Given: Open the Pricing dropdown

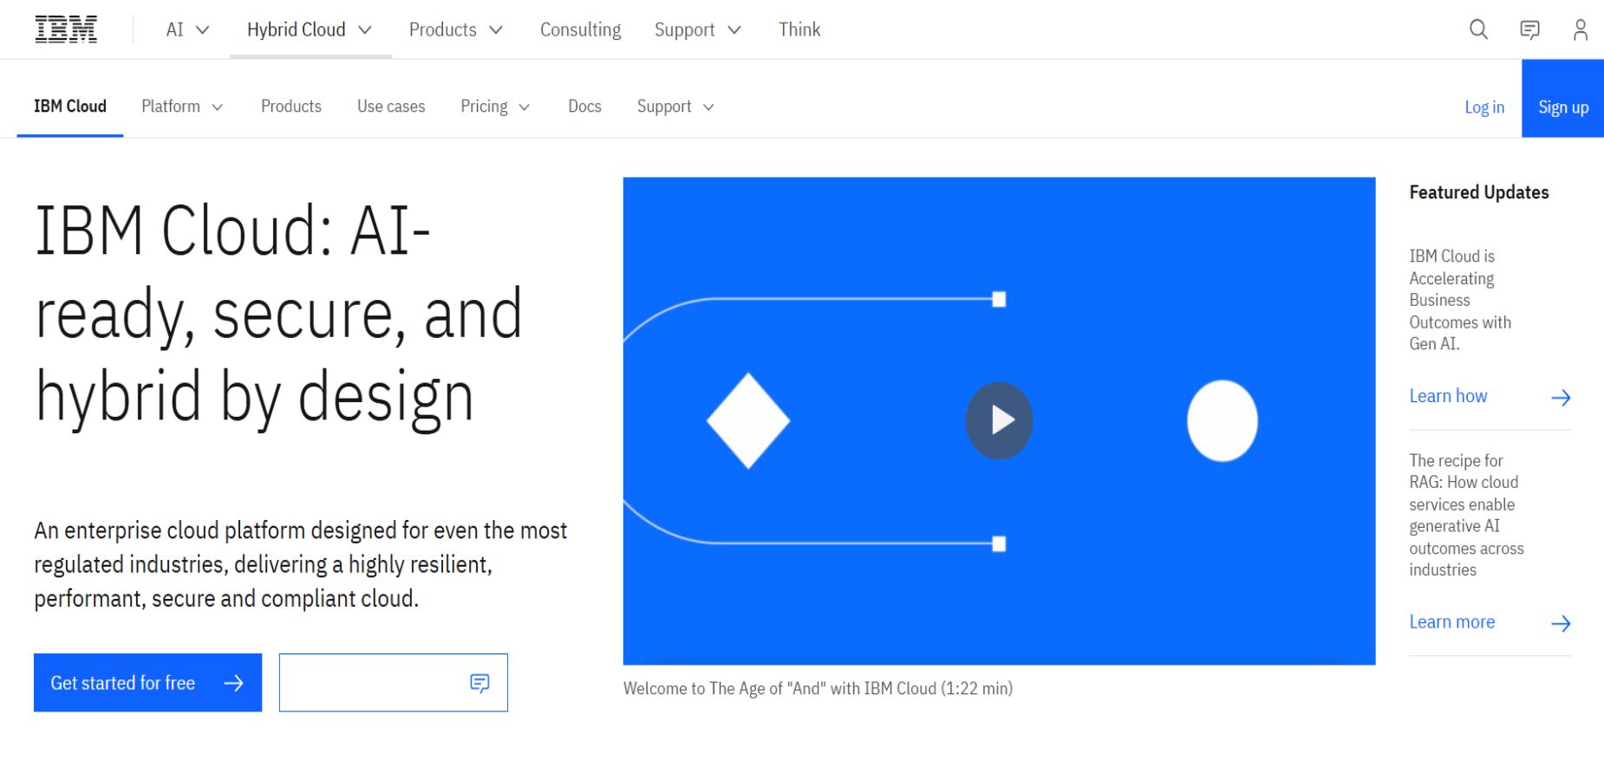Looking at the screenshot, I should click(495, 107).
